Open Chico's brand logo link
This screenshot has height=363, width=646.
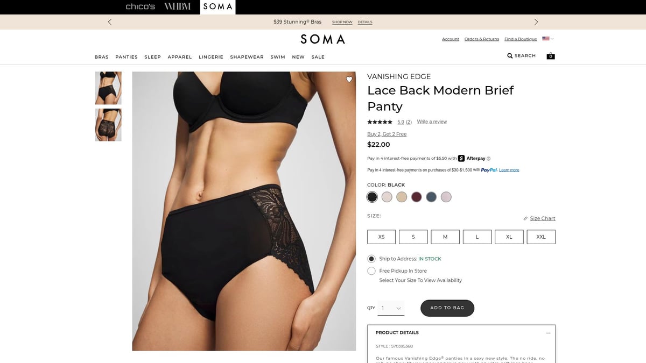[140, 6]
